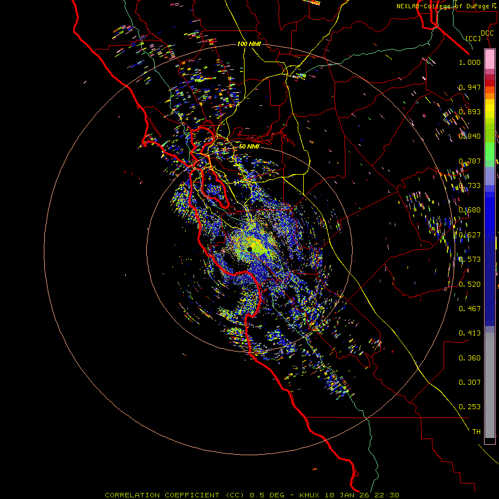Screen dimensions: 499x499
Task: Select the 0.627 legend value
Action: [x=470, y=235]
